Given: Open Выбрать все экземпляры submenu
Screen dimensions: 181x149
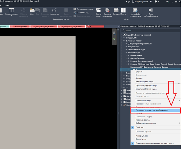Looking at the screenshot, I should (156, 123).
